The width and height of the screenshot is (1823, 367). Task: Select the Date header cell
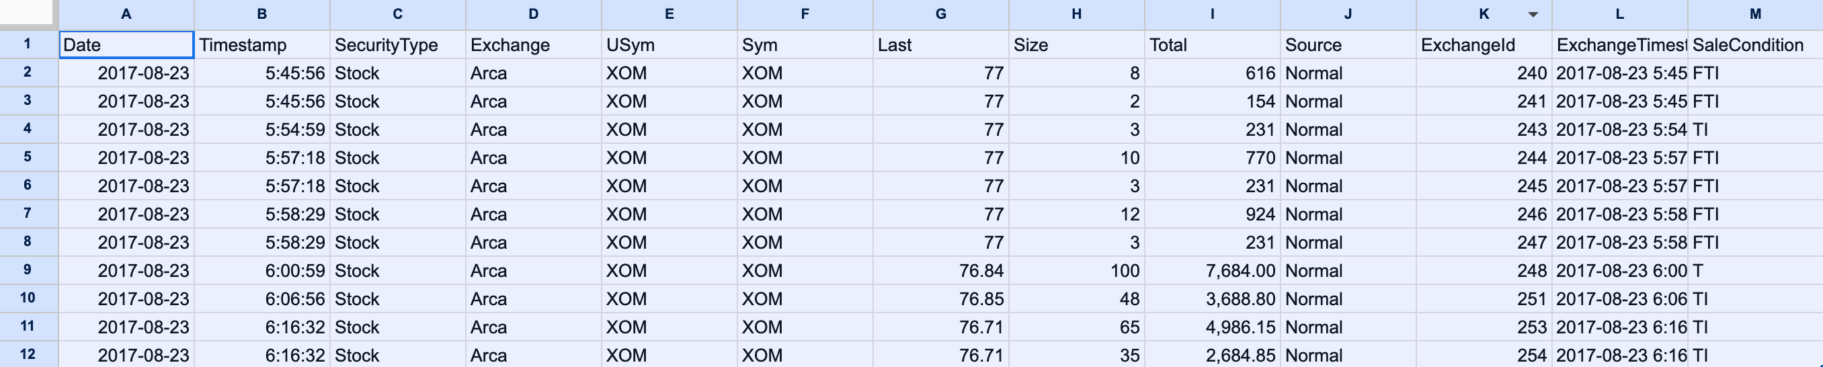[x=126, y=45]
